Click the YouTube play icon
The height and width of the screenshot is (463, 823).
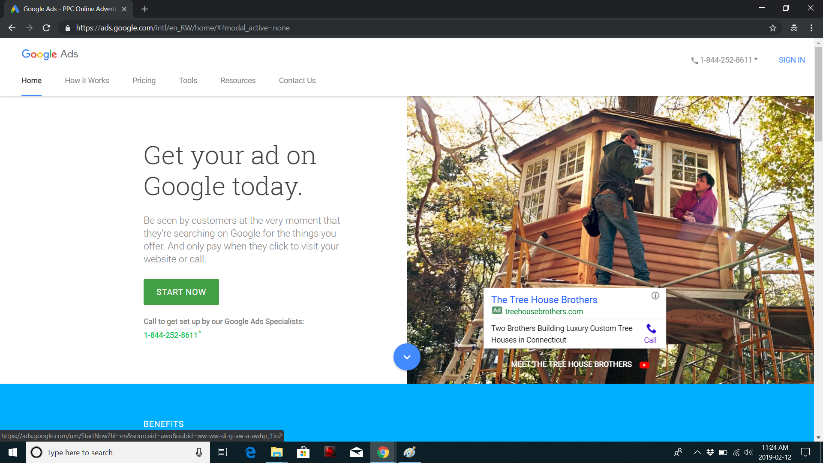point(644,365)
